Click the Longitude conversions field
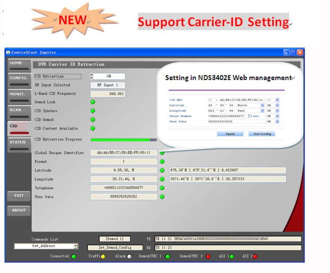Viewport: 330px width, 273px height. click(228, 179)
